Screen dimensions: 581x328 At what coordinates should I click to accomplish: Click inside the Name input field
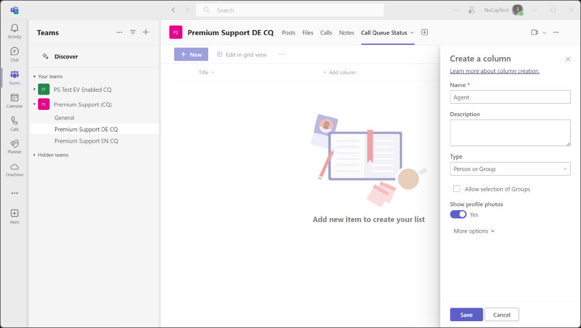click(510, 97)
